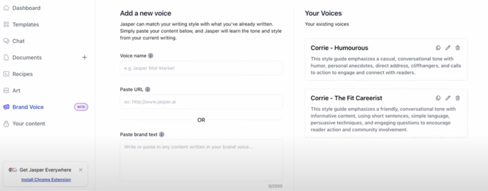Delete Corrie - The Fit Careerist voice
This screenshot has height=191, width=488.
(x=458, y=98)
